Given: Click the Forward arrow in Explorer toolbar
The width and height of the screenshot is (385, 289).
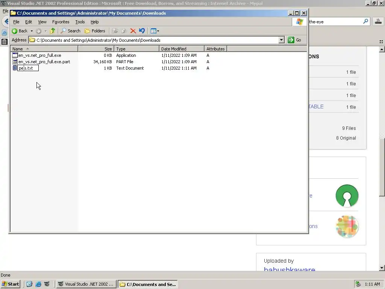Looking at the screenshot, I should pyautogui.click(x=39, y=31).
